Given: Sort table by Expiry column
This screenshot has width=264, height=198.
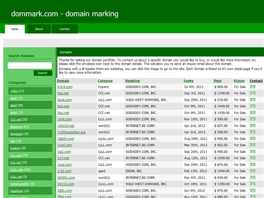Looking at the screenshot, I should coord(188,81).
